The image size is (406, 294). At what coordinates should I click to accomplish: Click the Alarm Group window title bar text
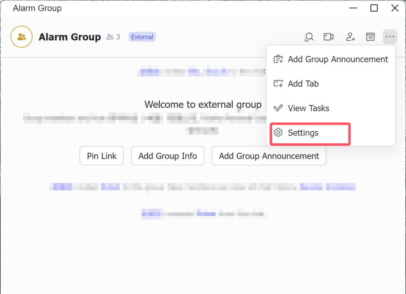(x=37, y=8)
